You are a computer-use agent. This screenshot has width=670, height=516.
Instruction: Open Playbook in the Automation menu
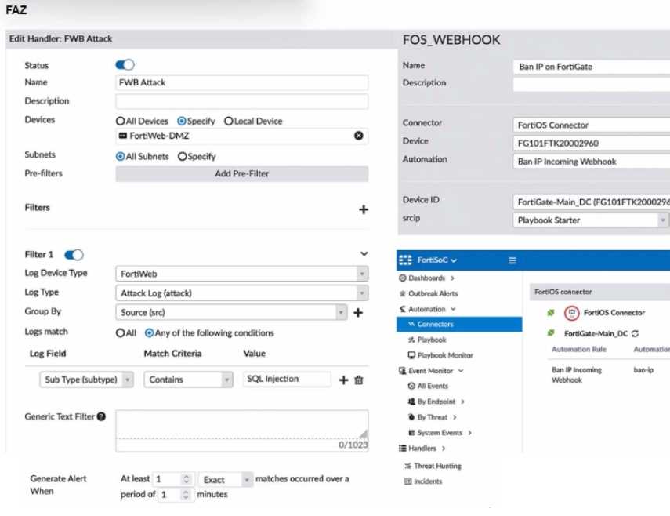(431, 340)
